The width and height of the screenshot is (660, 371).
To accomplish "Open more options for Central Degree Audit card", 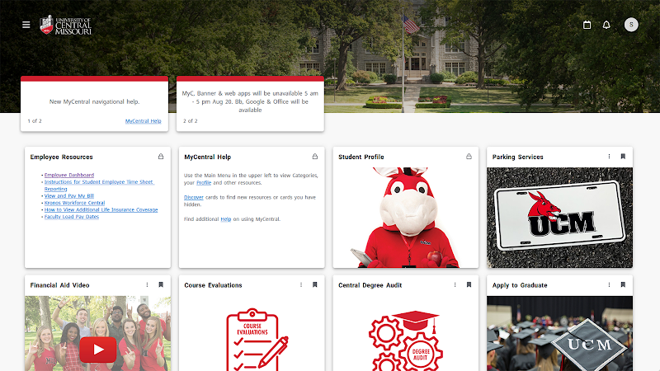I will [x=455, y=284].
